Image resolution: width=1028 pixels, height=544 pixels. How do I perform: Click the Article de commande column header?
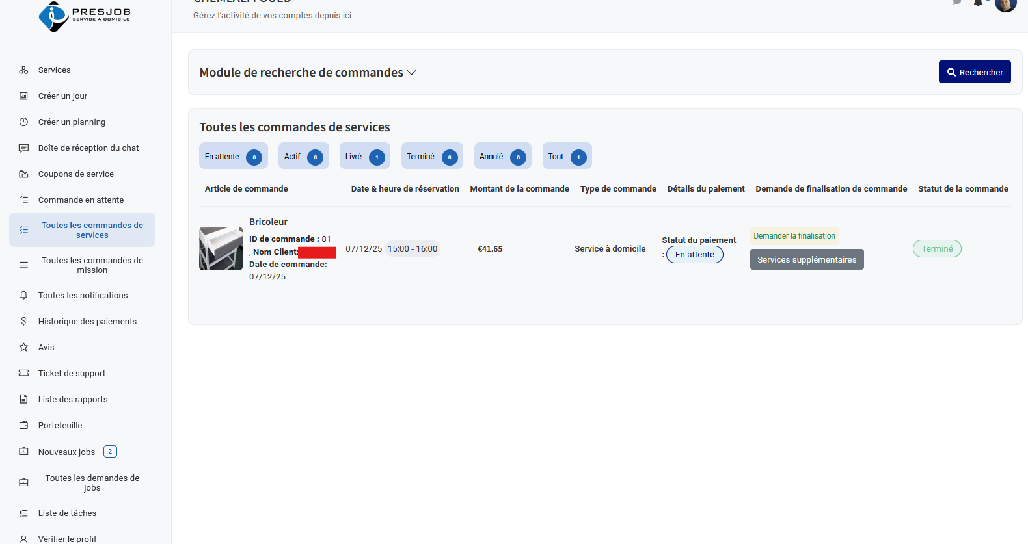pyautogui.click(x=247, y=189)
